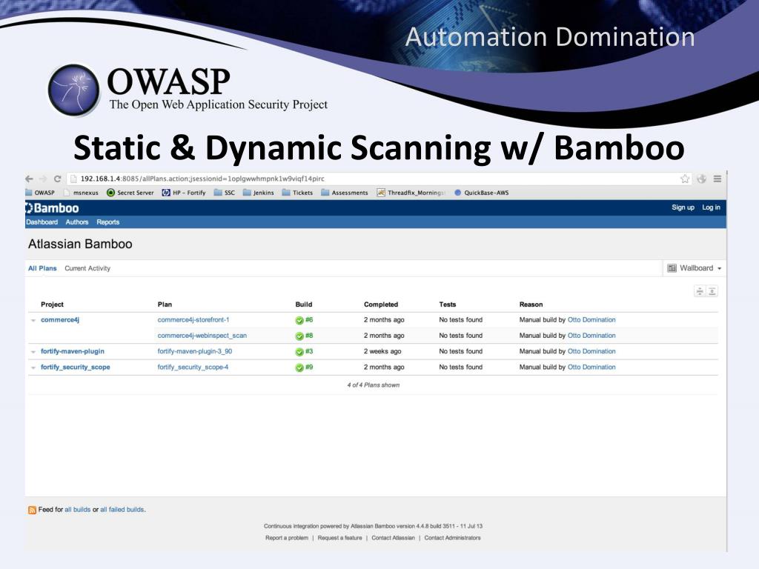
Task: Click the browser forward arrow
Action: click(43, 179)
